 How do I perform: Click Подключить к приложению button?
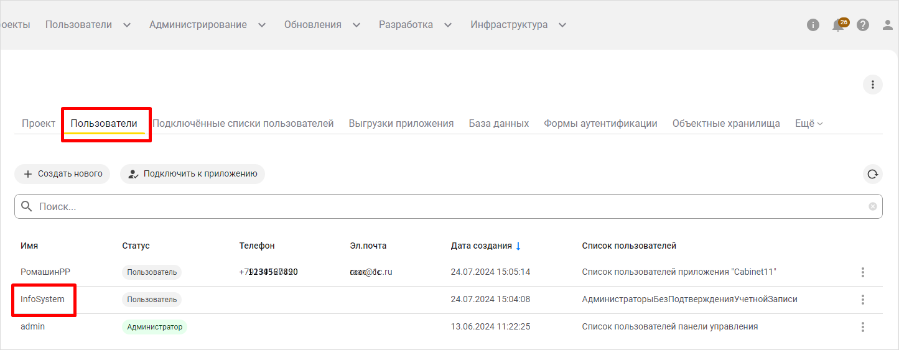tap(192, 174)
